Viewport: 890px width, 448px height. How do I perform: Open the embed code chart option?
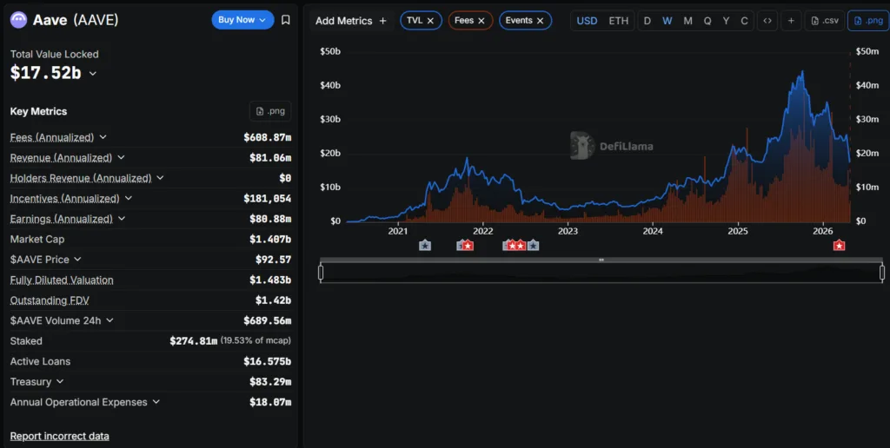(x=767, y=21)
